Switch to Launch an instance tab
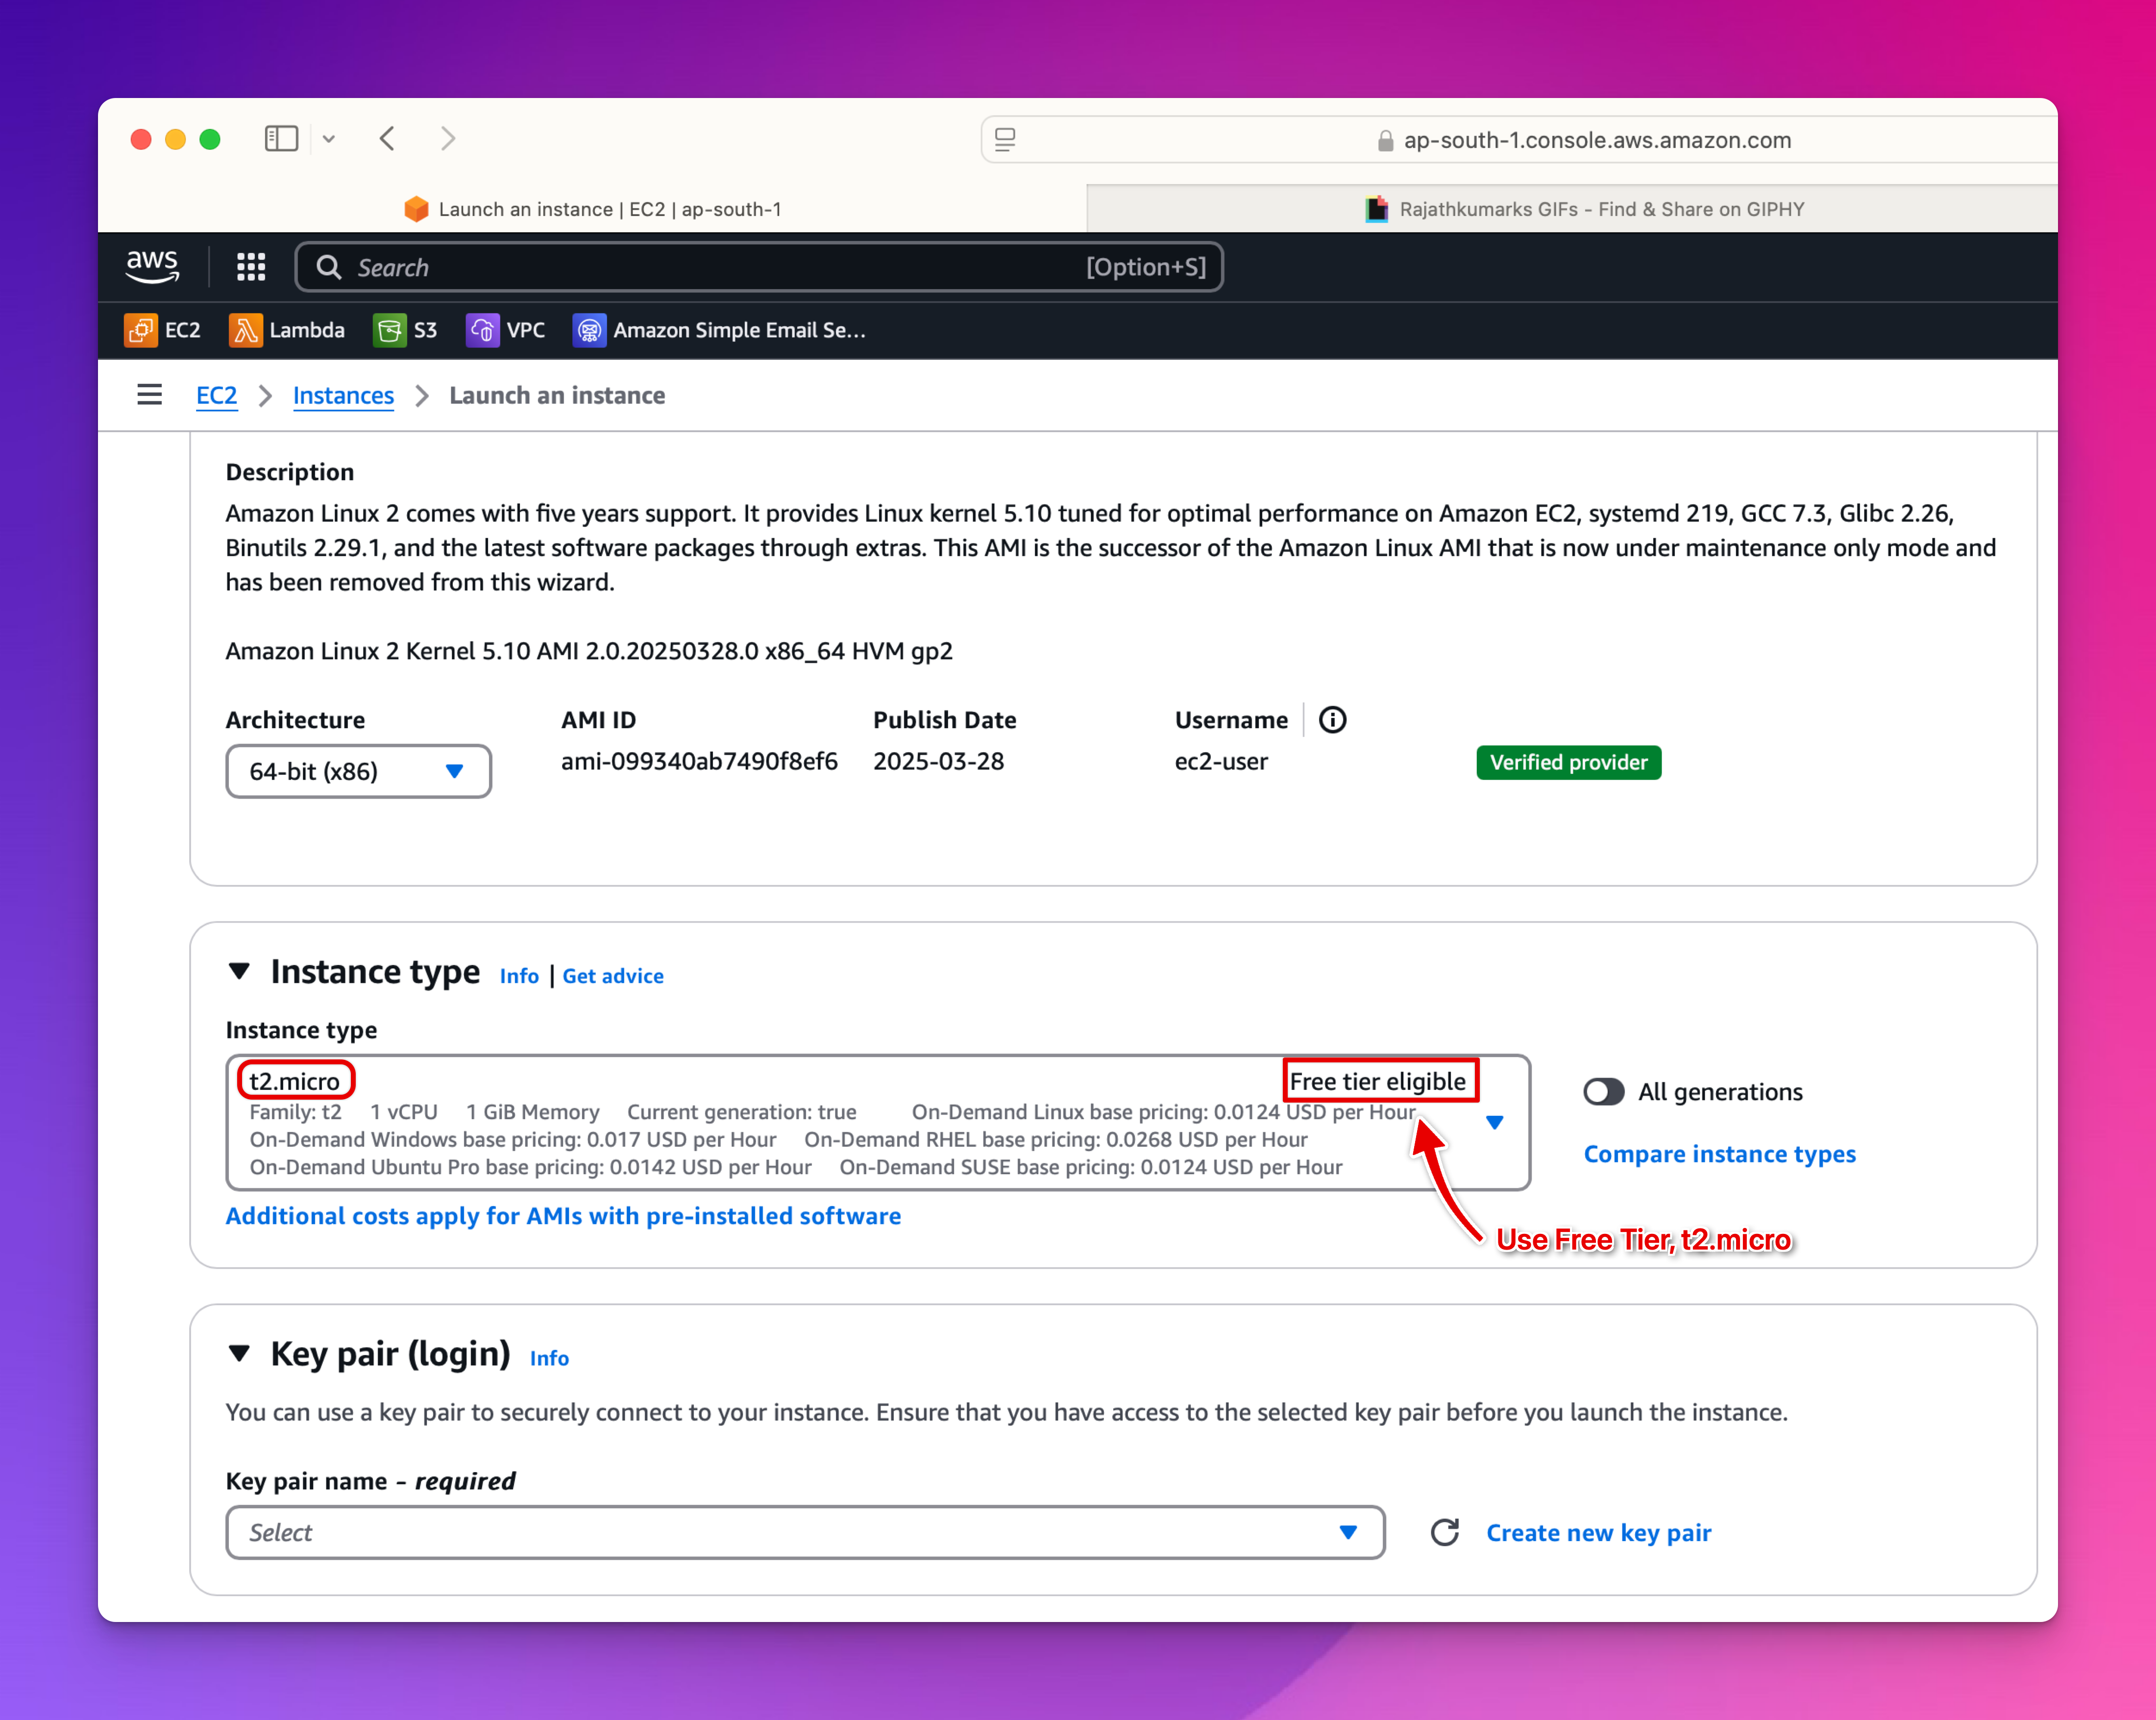2156x1720 pixels. click(x=592, y=209)
